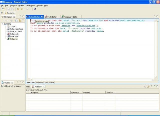The height and width of the screenshot is (116, 160).
Task: Close the Problems view tab
Action: 43,86
